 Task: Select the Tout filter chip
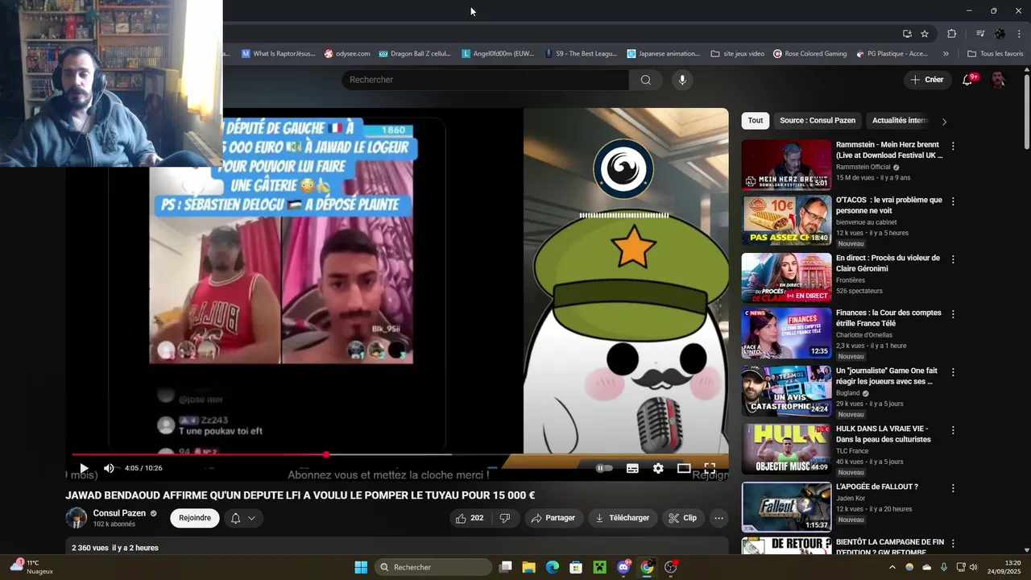[x=756, y=121]
